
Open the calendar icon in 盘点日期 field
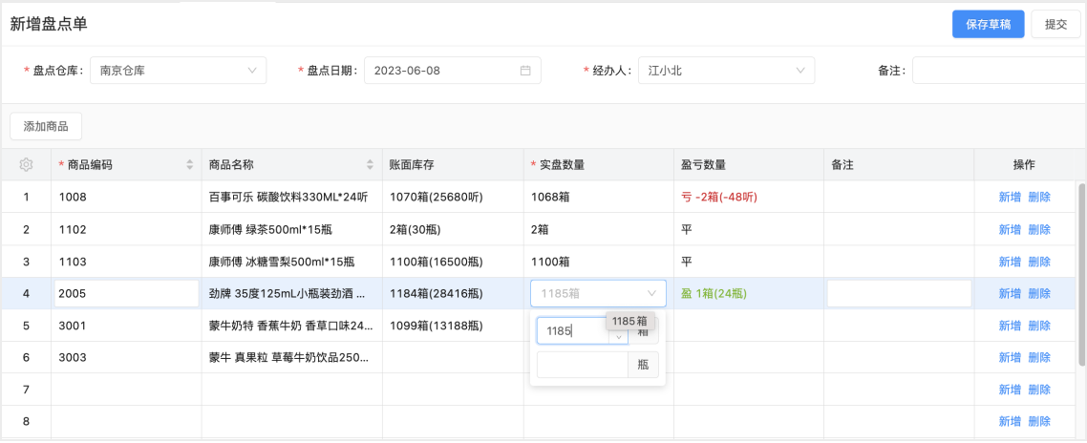(525, 71)
